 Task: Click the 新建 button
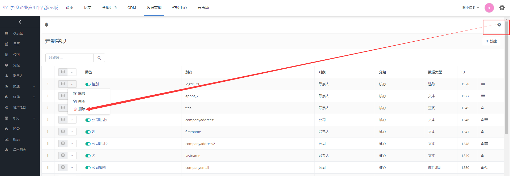[x=491, y=41]
